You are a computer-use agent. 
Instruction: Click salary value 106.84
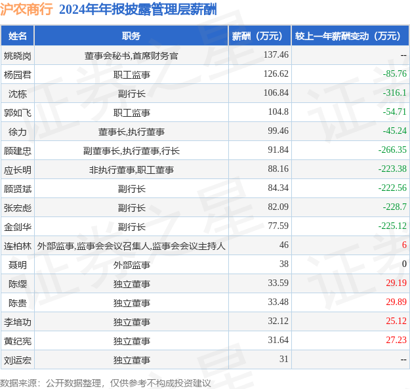[276, 92]
